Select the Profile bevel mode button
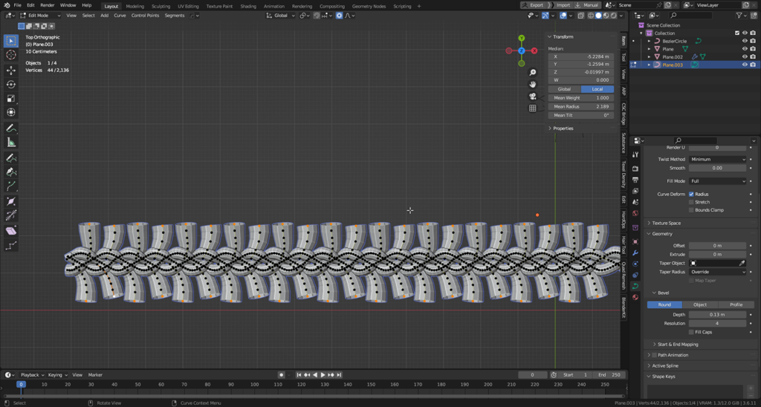Image resolution: width=761 pixels, height=407 pixels. tap(736, 305)
